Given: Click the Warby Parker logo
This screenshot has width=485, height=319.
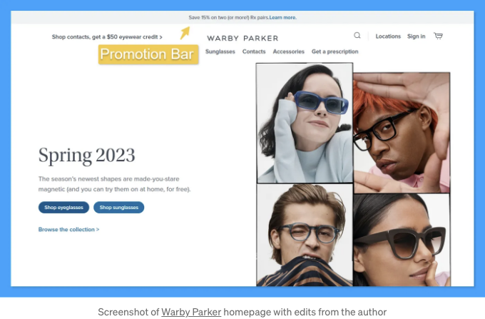Looking at the screenshot, I should 242,39.
